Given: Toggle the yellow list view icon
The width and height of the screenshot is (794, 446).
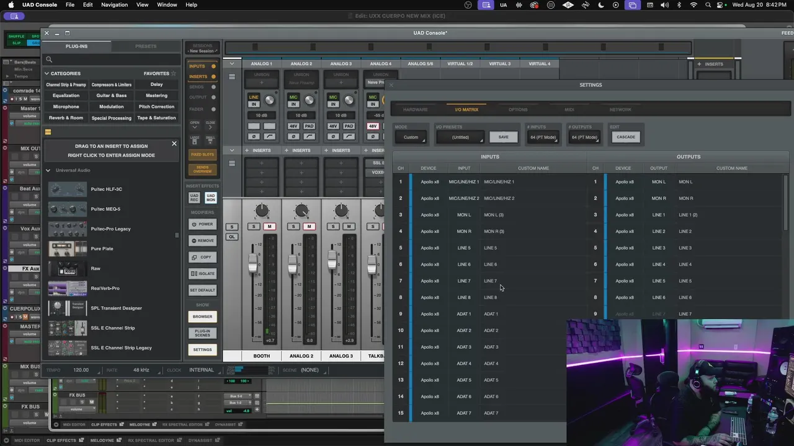Looking at the screenshot, I should click(x=48, y=132).
